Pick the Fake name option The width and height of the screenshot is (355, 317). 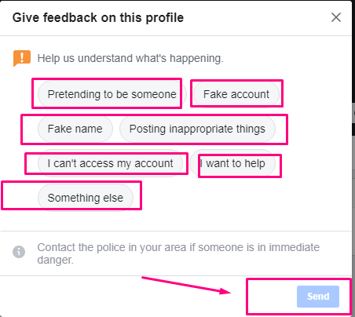[x=75, y=129]
